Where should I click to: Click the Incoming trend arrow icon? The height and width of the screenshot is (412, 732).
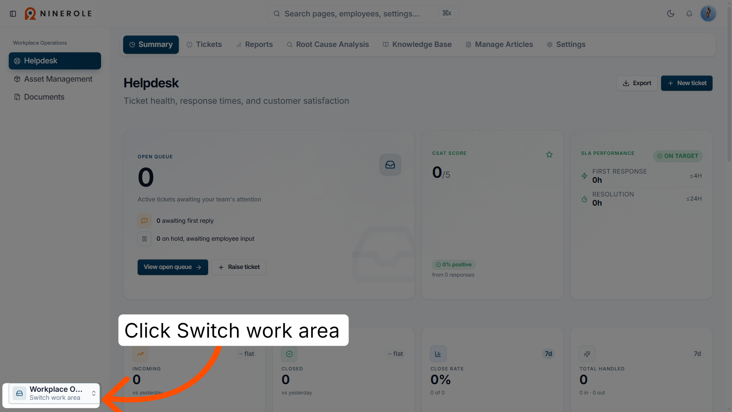(140, 354)
